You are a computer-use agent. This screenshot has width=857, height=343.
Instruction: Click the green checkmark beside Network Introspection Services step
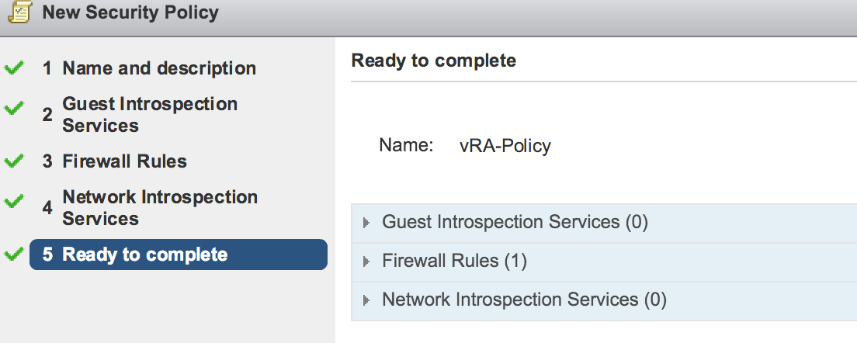pos(14,202)
